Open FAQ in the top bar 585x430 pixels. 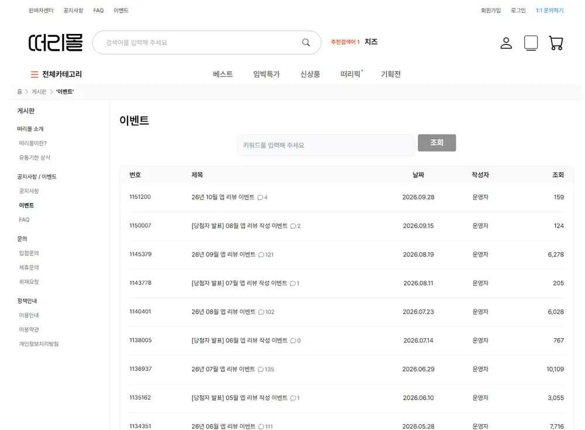coord(98,11)
